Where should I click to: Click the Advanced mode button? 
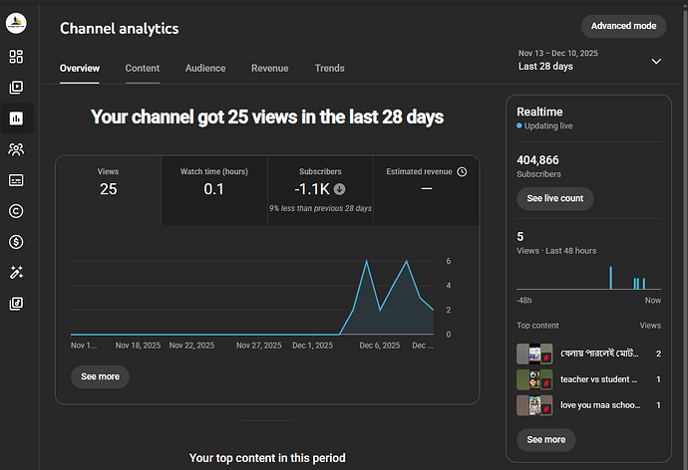(623, 26)
